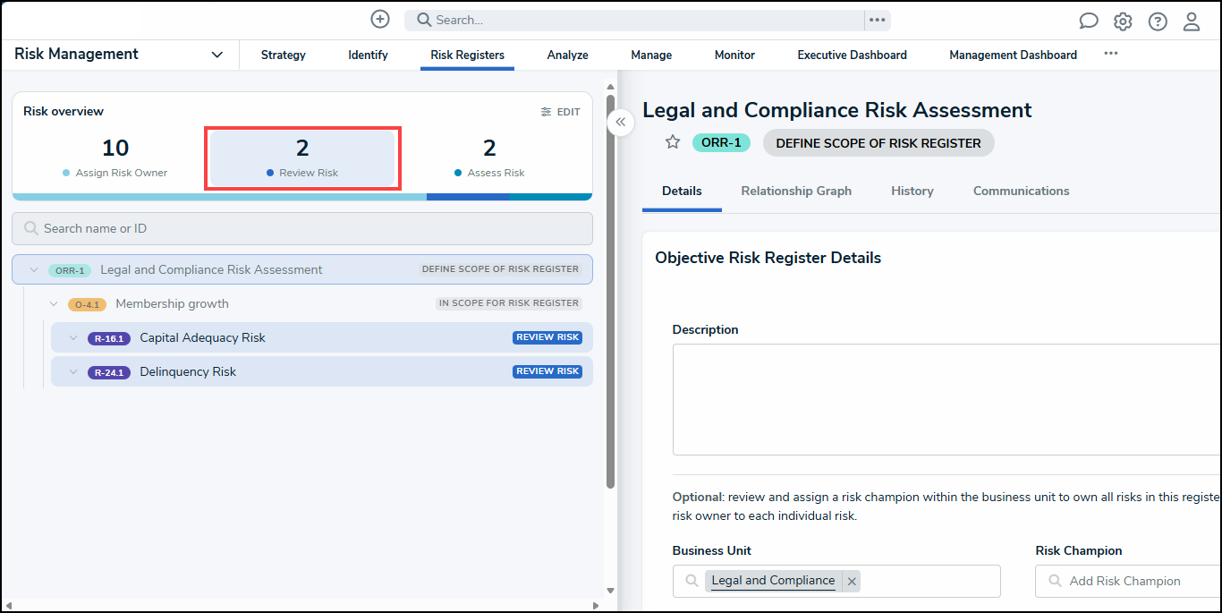
Task: Click the Search name or ID field
Action: 302,228
